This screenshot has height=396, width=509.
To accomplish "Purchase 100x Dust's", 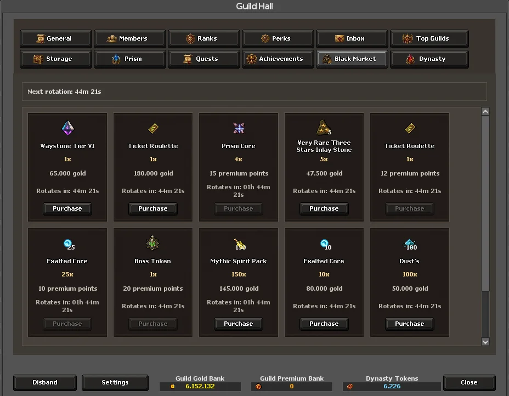I will click(x=410, y=324).
